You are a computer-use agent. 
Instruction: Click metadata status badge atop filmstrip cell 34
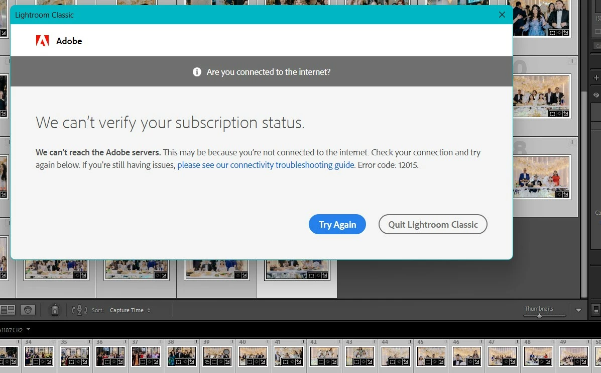[x=54, y=341]
